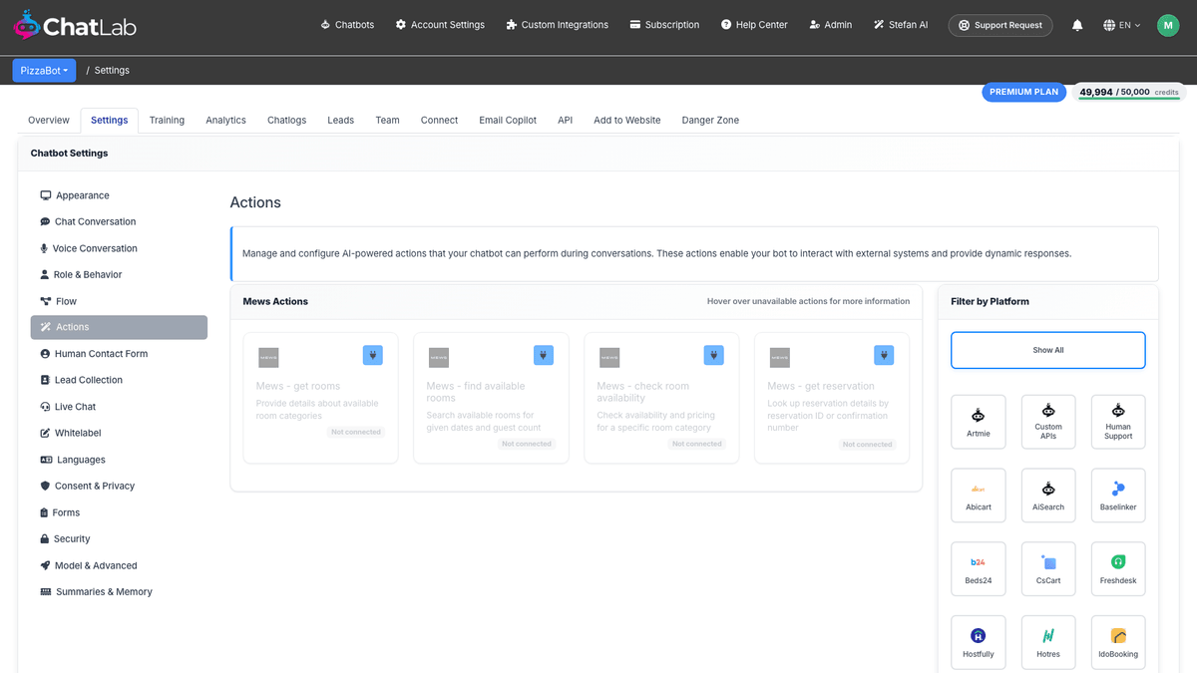This screenshot has width=1197, height=673.
Task: Switch to the Team tab
Action: (387, 120)
